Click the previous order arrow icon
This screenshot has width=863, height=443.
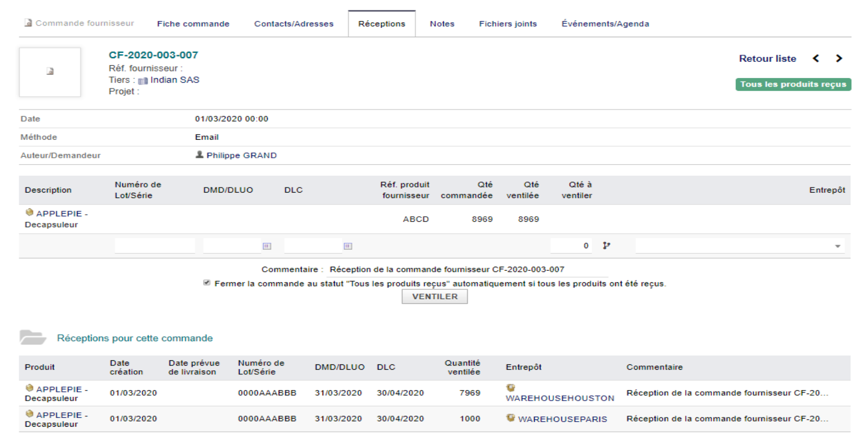click(816, 58)
